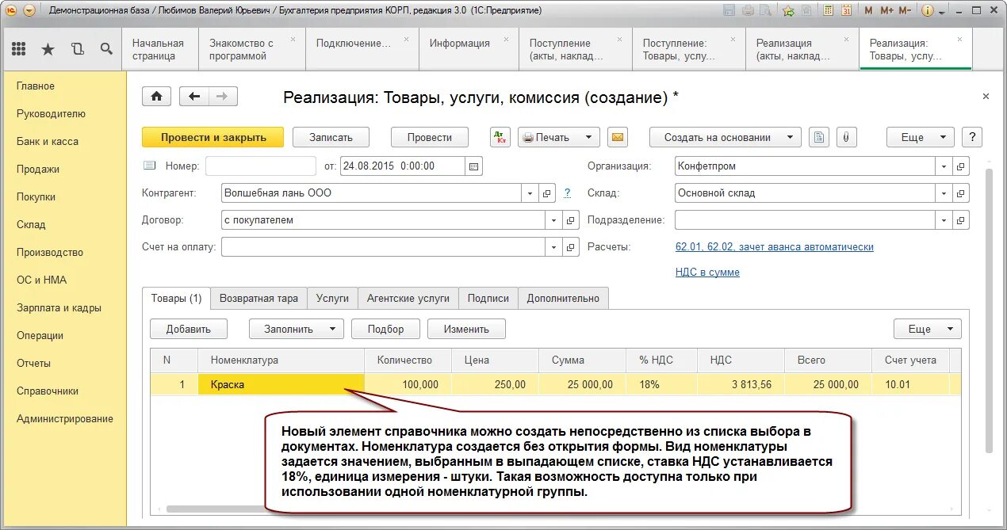Click Провести button
Image resolution: width=1007 pixels, height=530 pixels.
click(x=430, y=137)
